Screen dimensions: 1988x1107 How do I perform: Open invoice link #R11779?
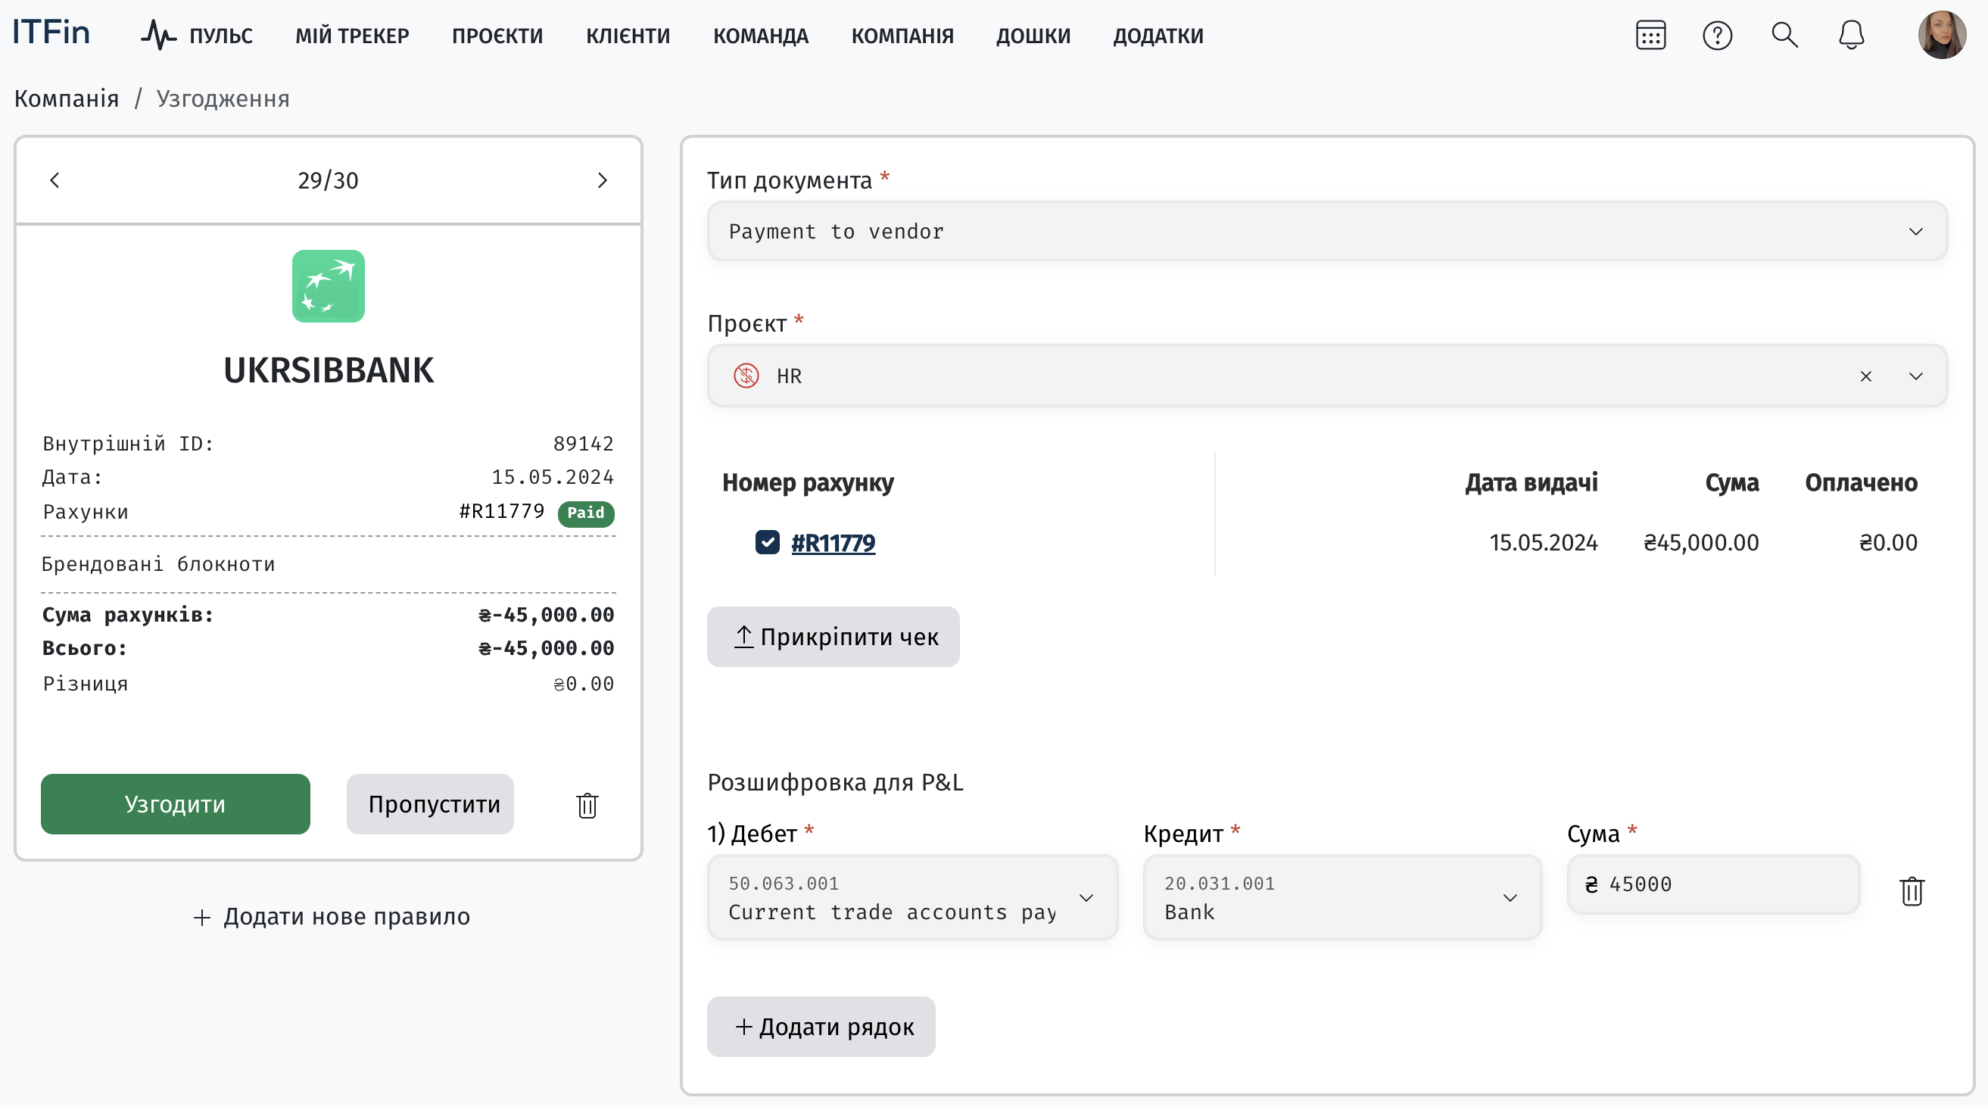coord(833,543)
